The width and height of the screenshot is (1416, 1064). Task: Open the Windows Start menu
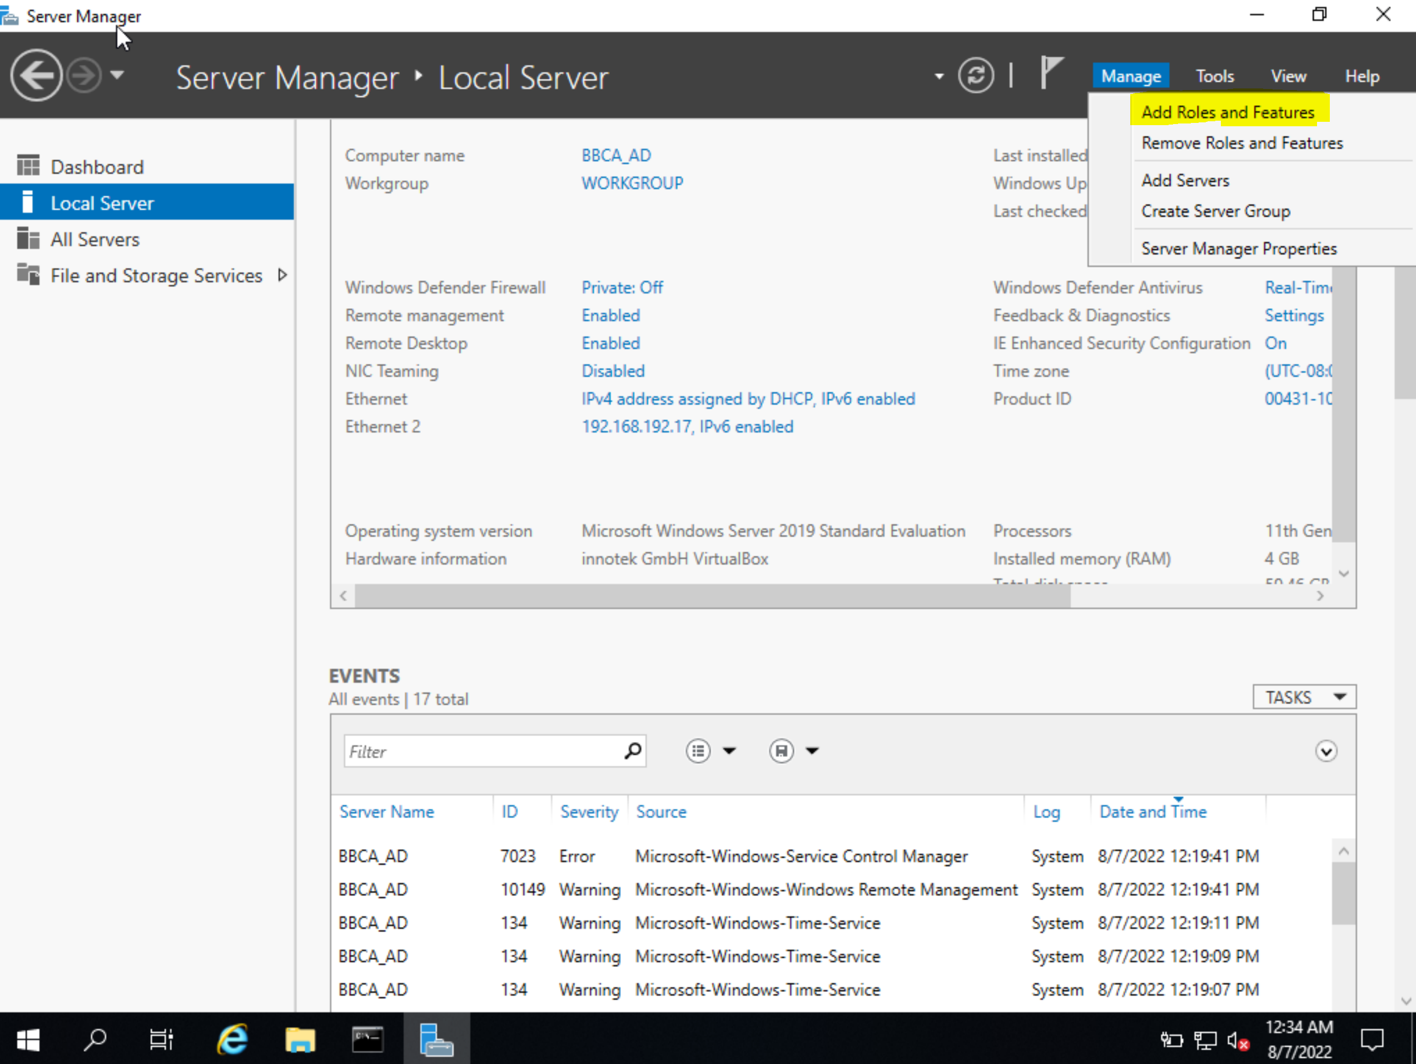tap(28, 1038)
